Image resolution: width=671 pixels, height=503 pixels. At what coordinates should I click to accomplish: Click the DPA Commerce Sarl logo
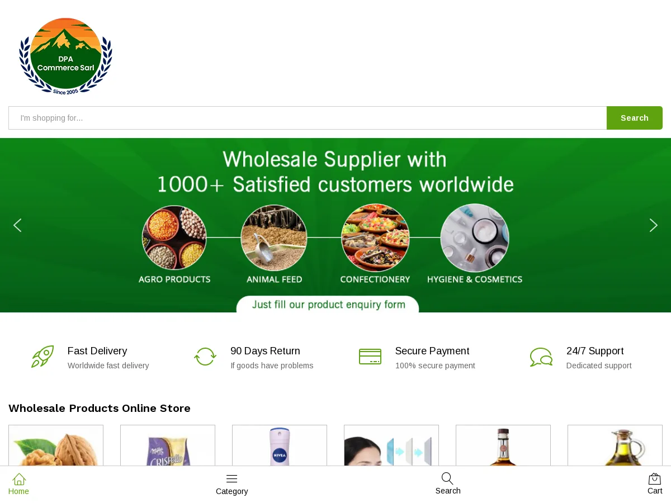pos(65,56)
